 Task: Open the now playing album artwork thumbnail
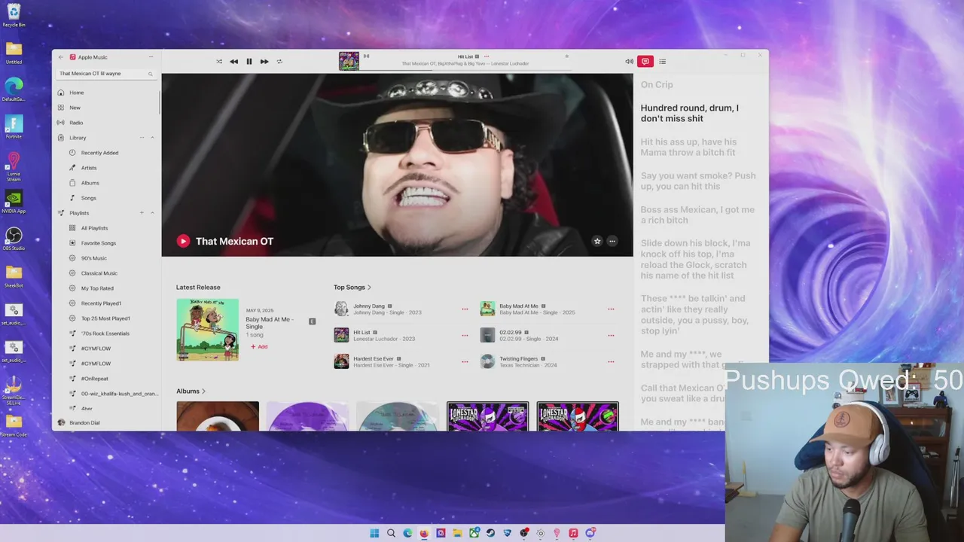(349, 61)
